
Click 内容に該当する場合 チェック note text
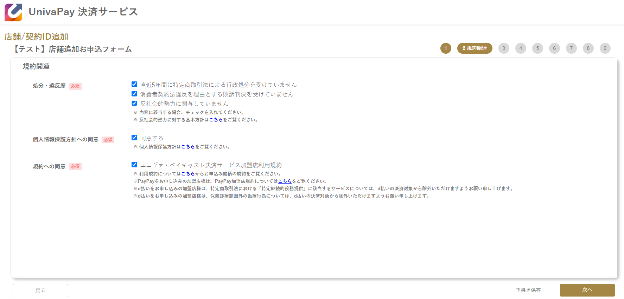click(189, 112)
